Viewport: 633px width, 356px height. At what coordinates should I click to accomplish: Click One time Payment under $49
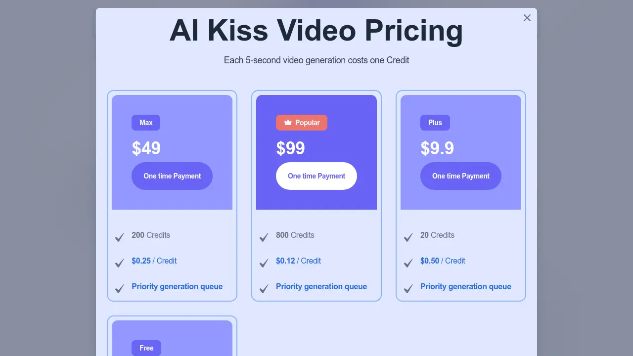[172, 176]
